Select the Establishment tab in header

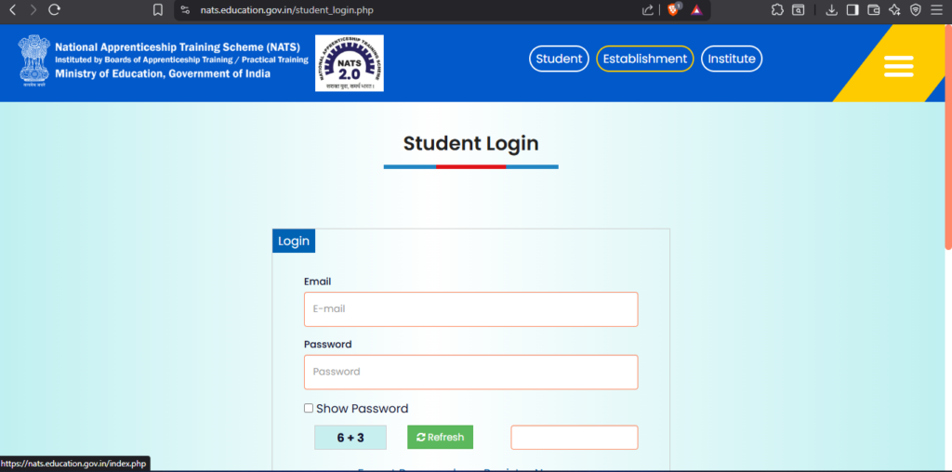coord(644,59)
